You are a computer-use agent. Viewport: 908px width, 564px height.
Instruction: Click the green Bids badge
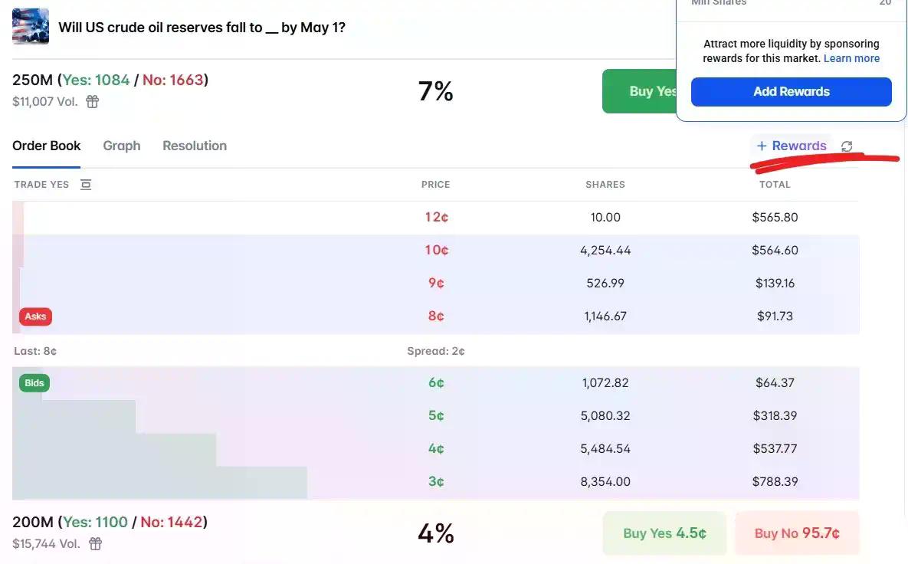(34, 382)
